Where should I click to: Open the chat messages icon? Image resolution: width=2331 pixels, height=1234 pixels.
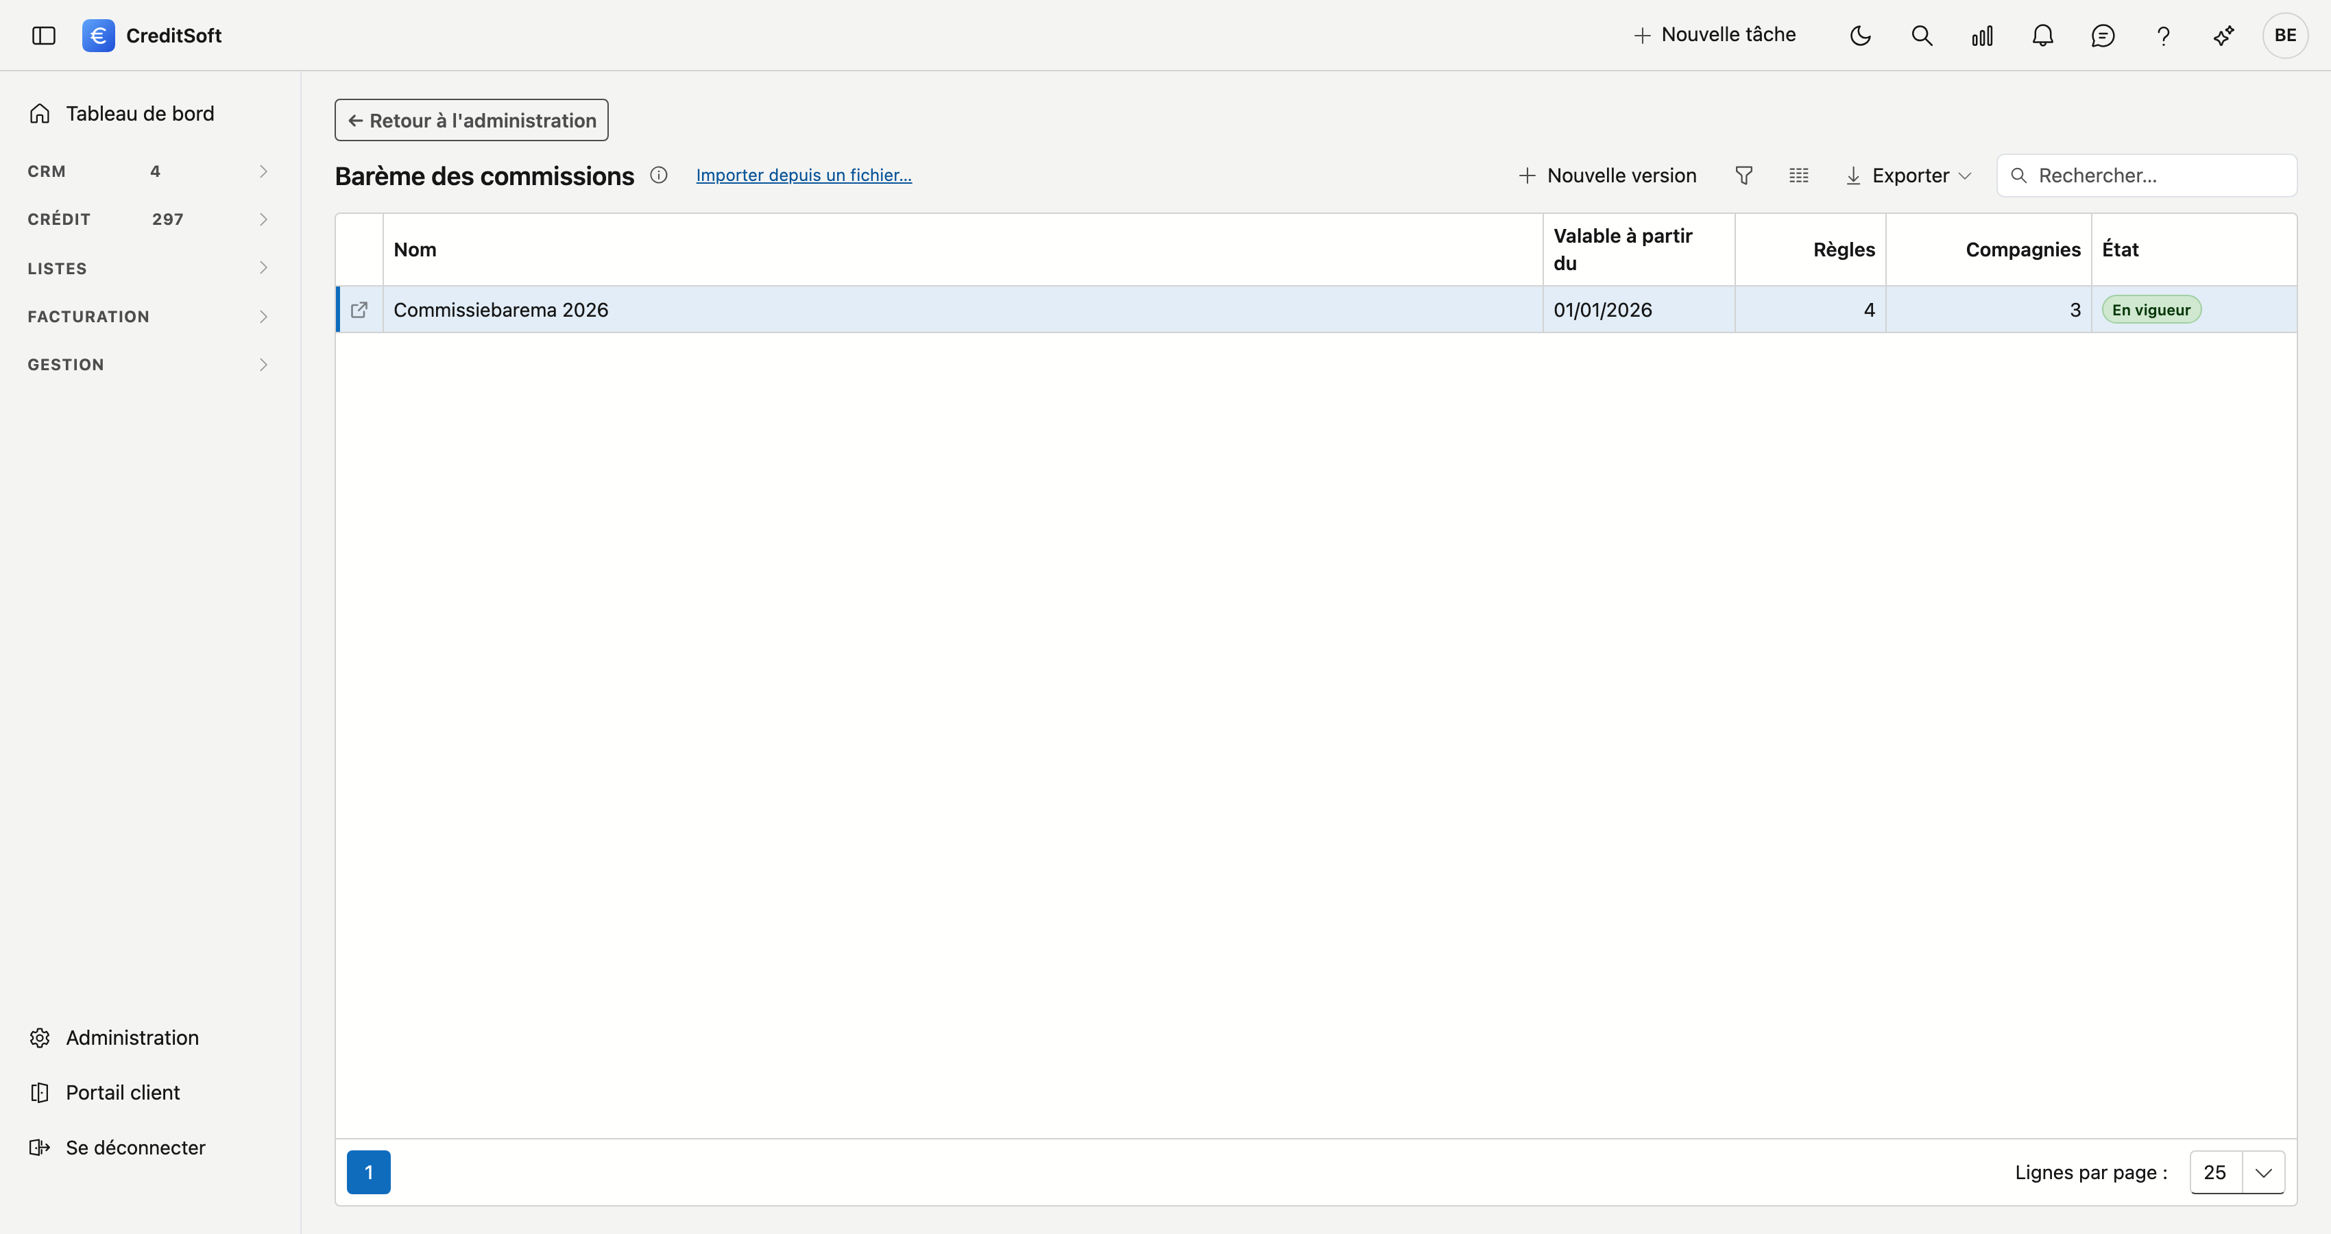click(x=2103, y=35)
